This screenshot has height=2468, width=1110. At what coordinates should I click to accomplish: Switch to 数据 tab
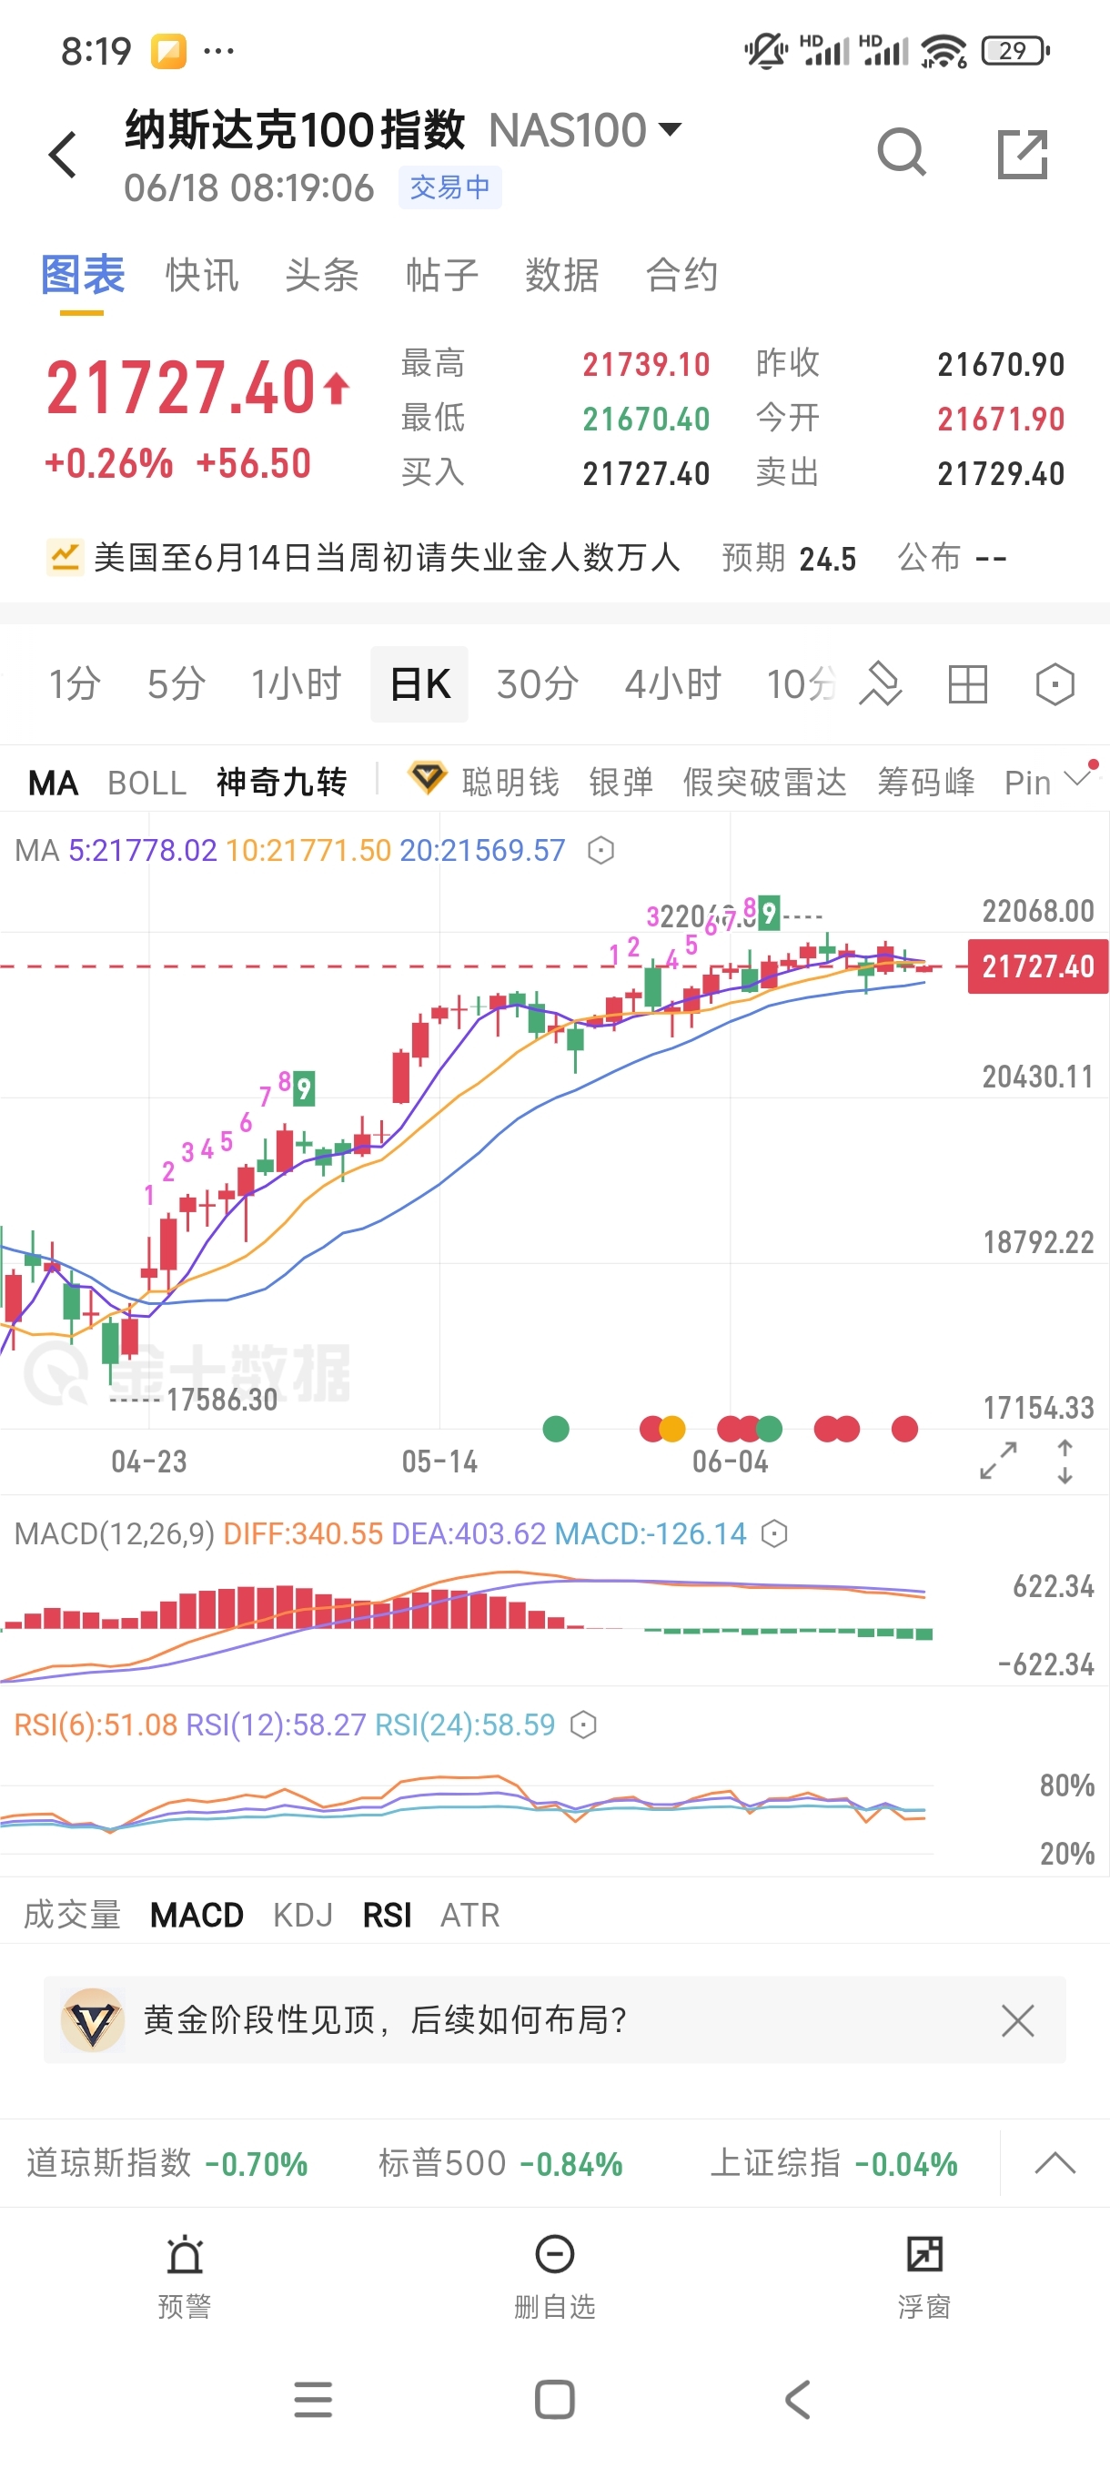click(561, 275)
